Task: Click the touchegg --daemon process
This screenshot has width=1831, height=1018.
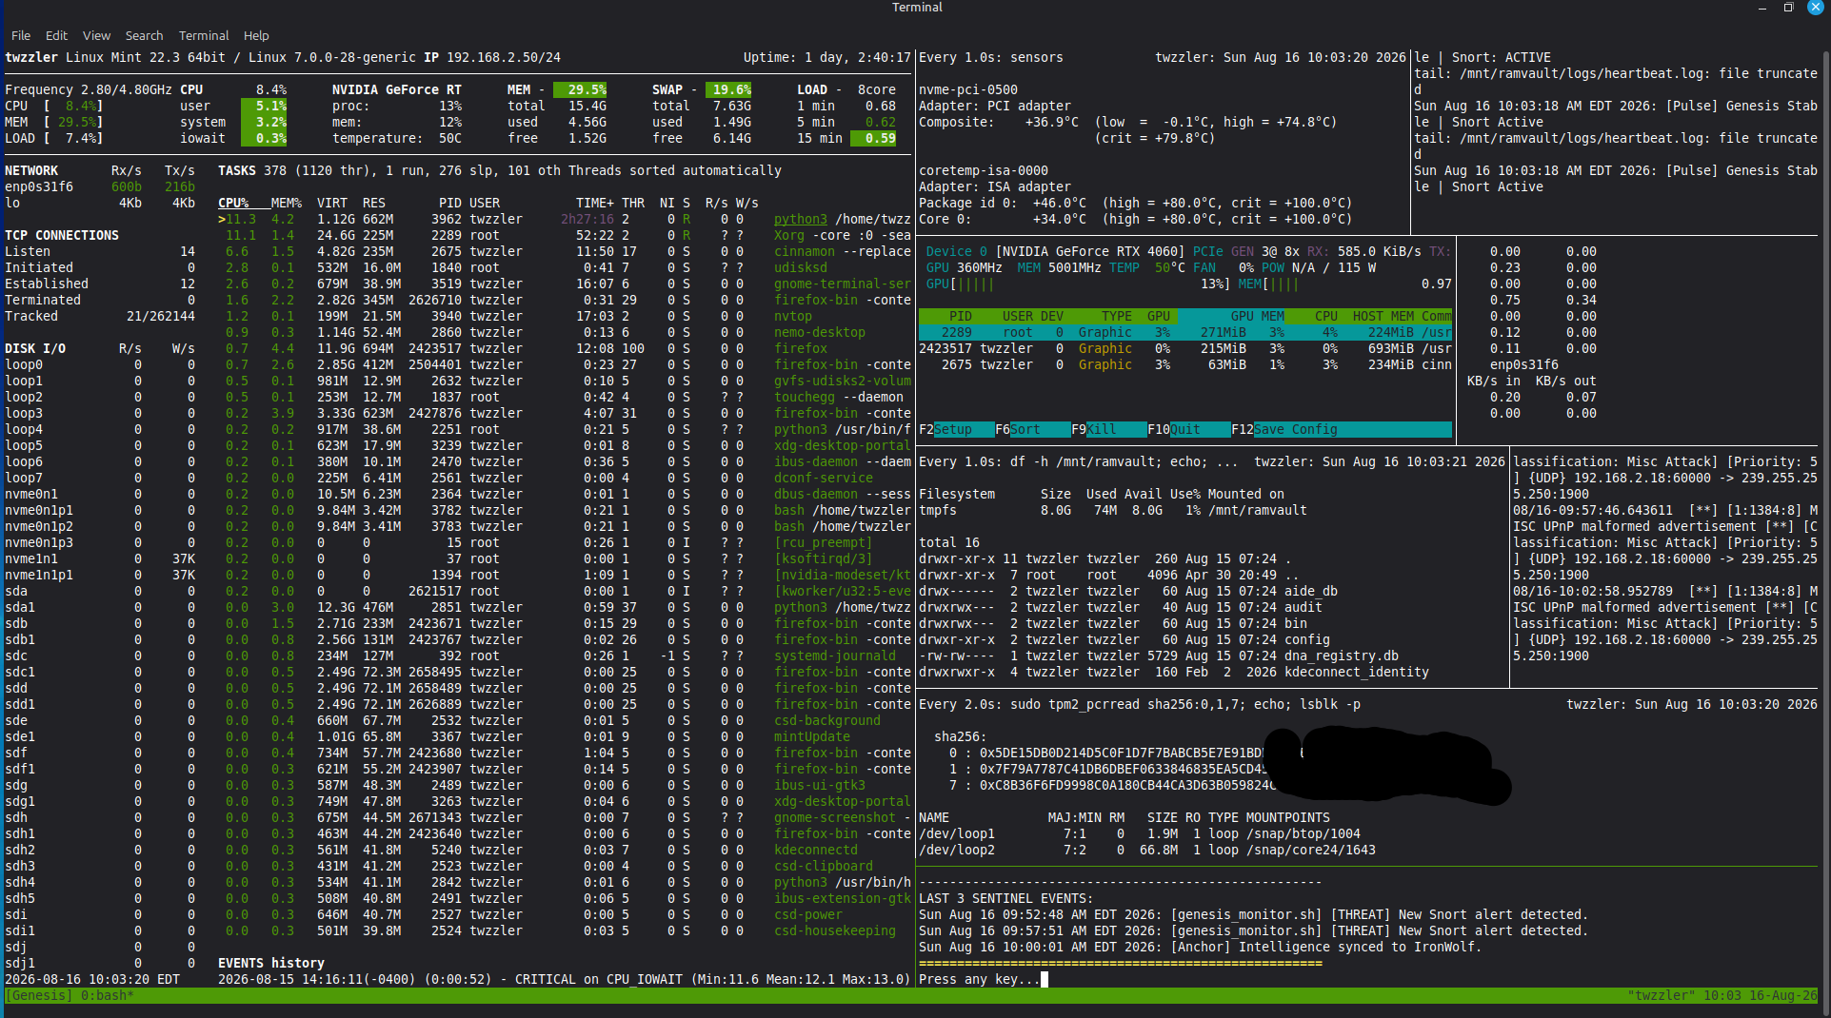Action: 839,397
